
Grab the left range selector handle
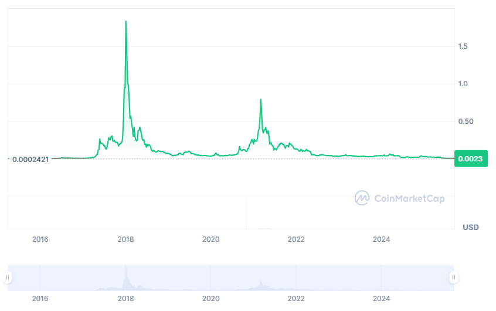tap(8, 277)
